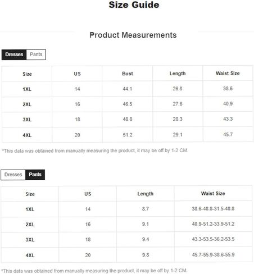Select the Dresses tab above lower table

(x=13, y=175)
